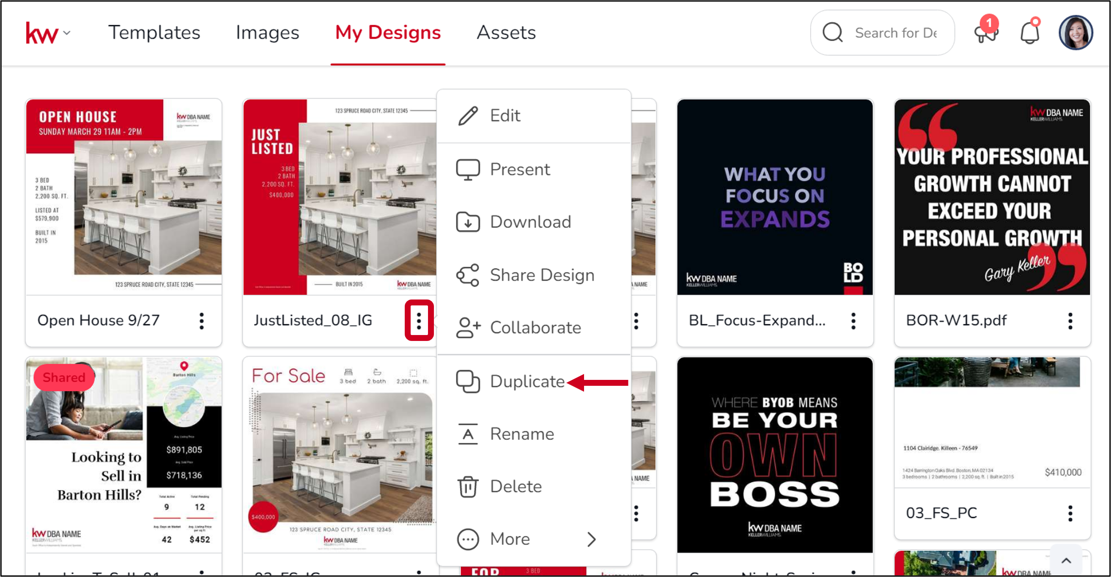The width and height of the screenshot is (1111, 577).
Task: Open the Assets tab
Action: click(506, 33)
